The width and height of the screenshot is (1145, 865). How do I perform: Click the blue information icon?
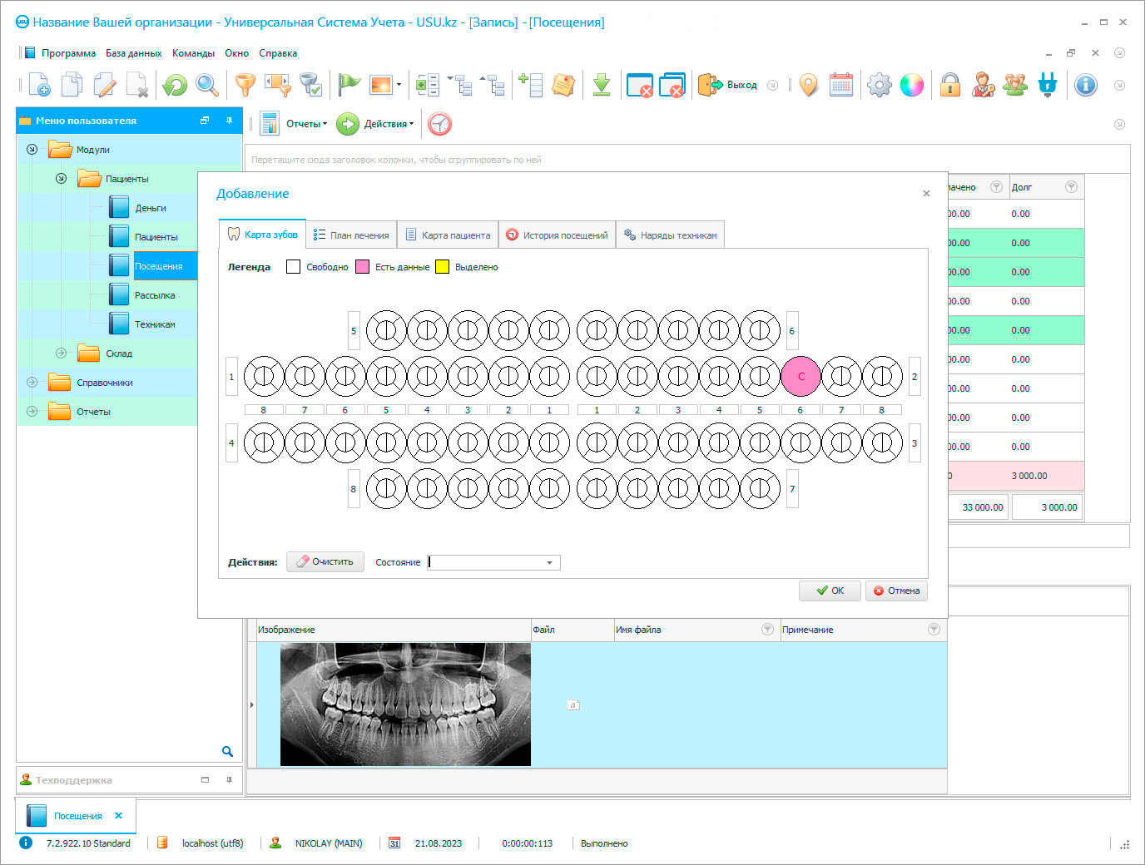coord(1086,85)
